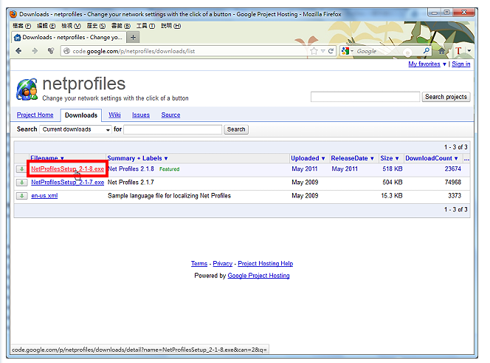Open NetProfilesSetup_2-1-8.exe link
This screenshot has width=490, height=363.
67,169
